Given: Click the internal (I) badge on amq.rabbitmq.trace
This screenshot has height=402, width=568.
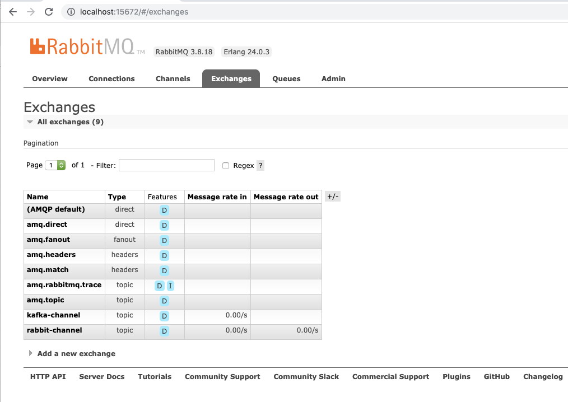Looking at the screenshot, I should (x=171, y=286).
